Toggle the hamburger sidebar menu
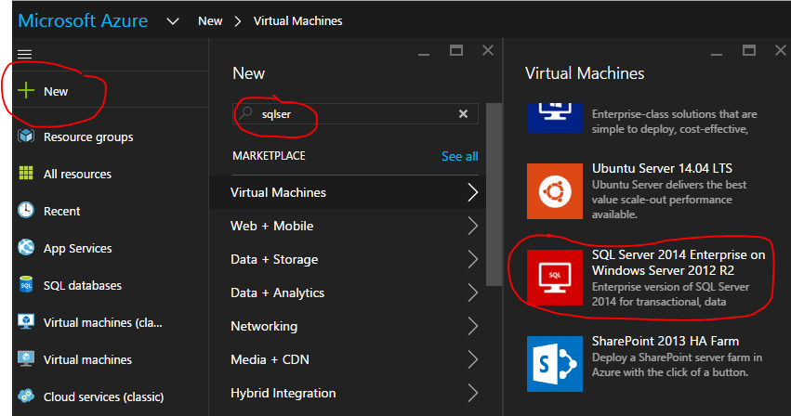Screen dimensions: 791x416 tap(25, 55)
